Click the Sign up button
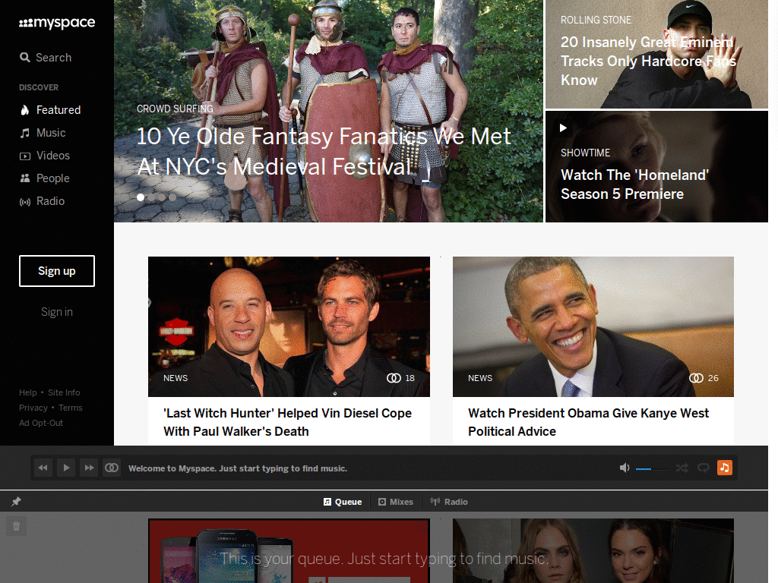Image resolution: width=778 pixels, height=583 pixels. tap(57, 271)
